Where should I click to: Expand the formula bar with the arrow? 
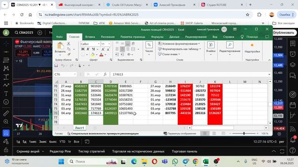pos(269,74)
